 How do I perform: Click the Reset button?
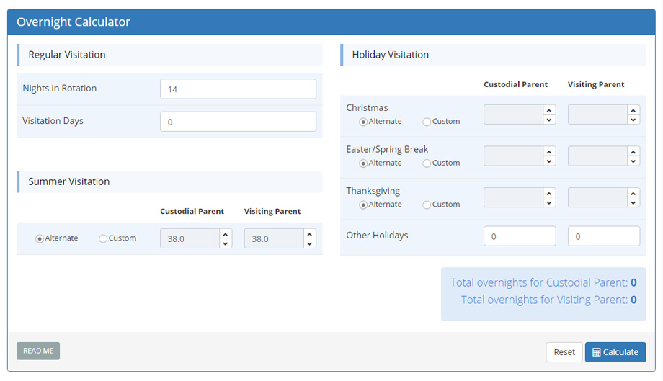click(564, 352)
